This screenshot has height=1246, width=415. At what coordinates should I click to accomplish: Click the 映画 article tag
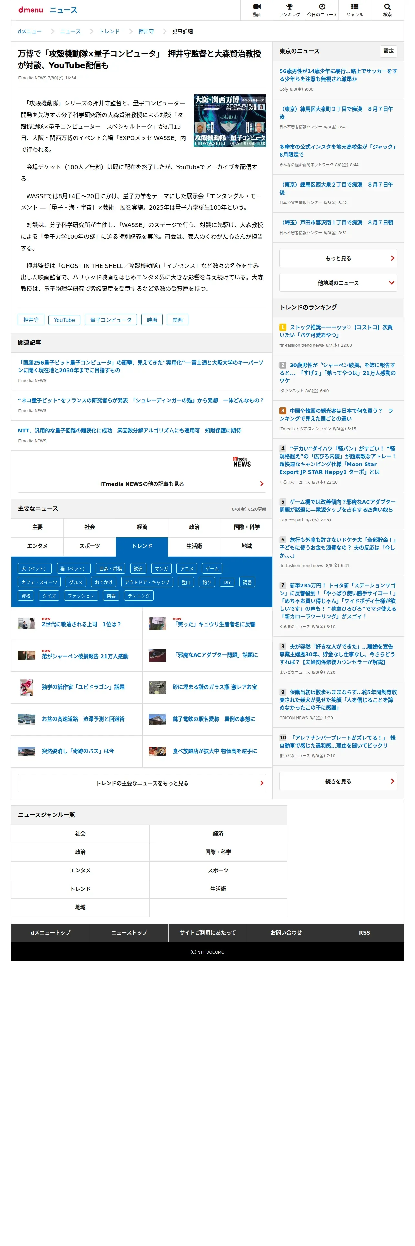[152, 320]
